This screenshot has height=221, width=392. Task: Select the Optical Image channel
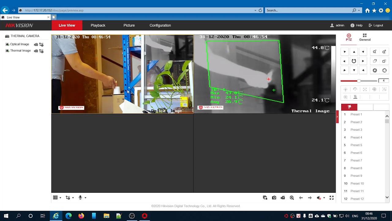point(20,44)
